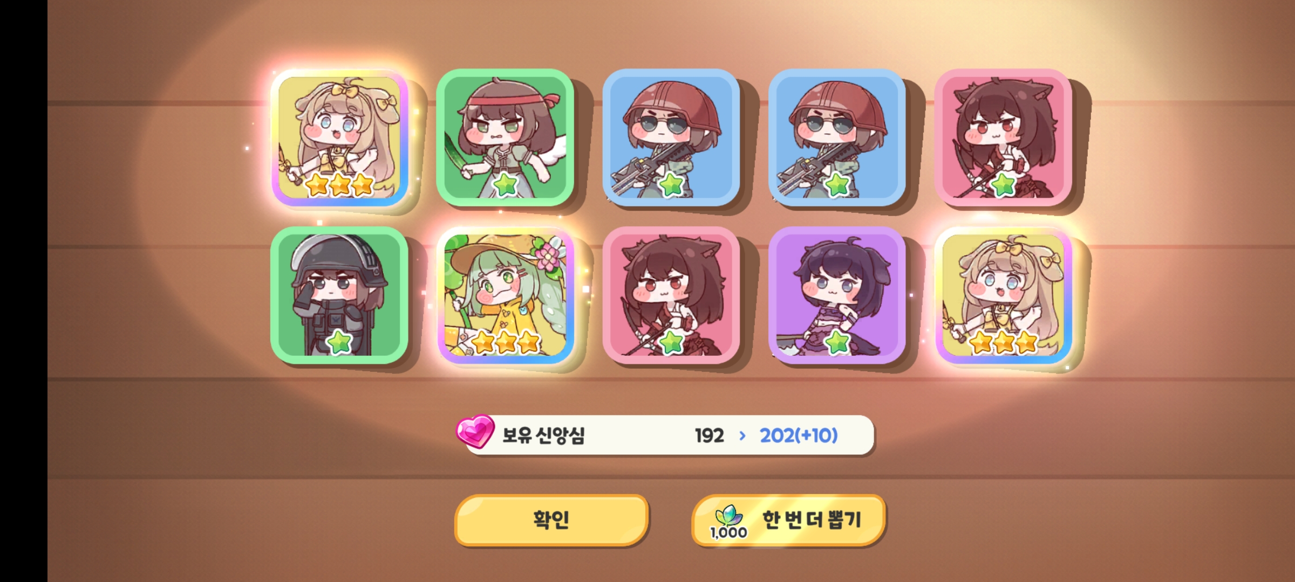Select the red headband girl green card
The image size is (1295, 582).
coord(505,137)
